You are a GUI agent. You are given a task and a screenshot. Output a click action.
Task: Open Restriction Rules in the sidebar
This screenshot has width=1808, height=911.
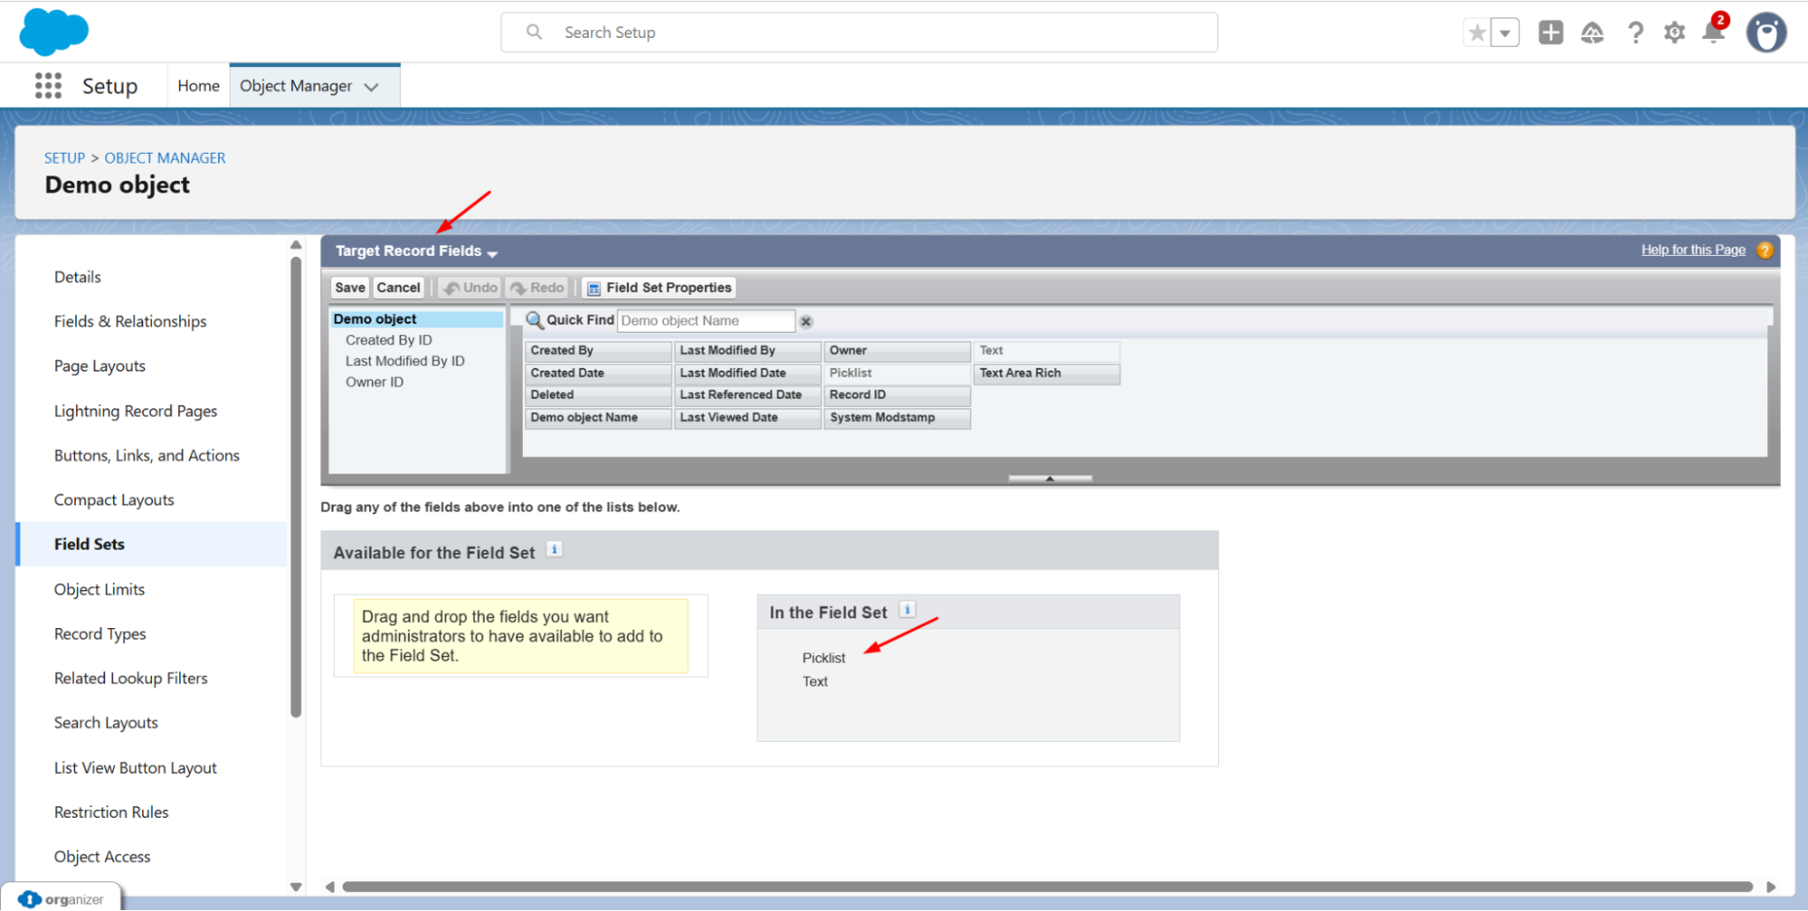pyautogui.click(x=111, y=812)
